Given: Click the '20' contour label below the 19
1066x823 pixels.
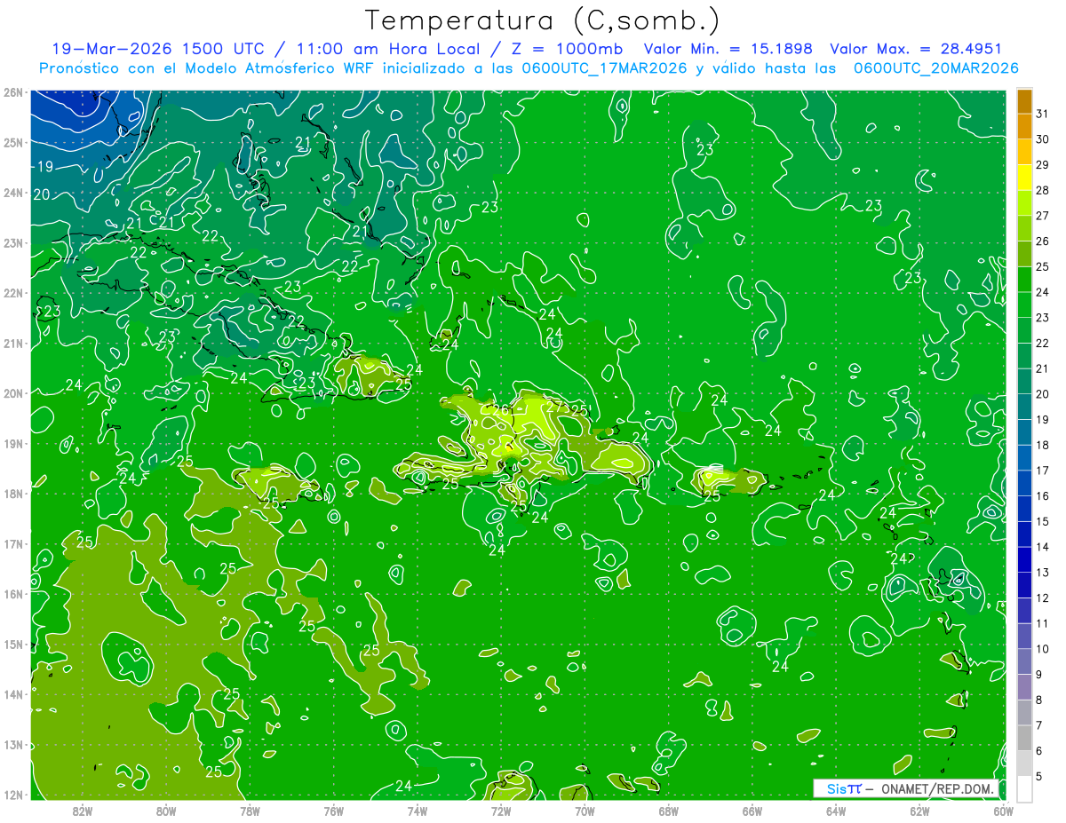Looking at the screenshot, I should point(42,194).
